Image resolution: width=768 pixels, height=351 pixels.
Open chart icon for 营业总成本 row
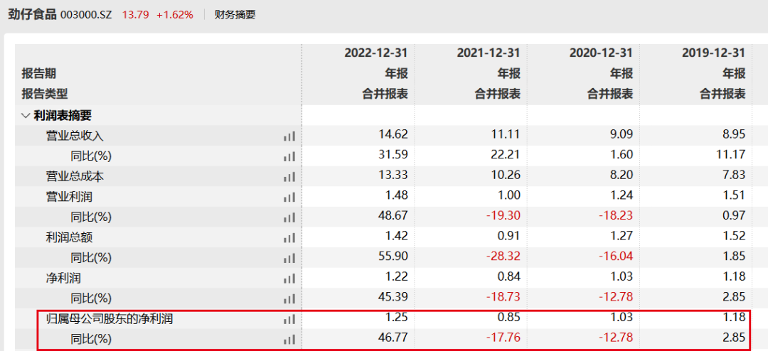289,177
